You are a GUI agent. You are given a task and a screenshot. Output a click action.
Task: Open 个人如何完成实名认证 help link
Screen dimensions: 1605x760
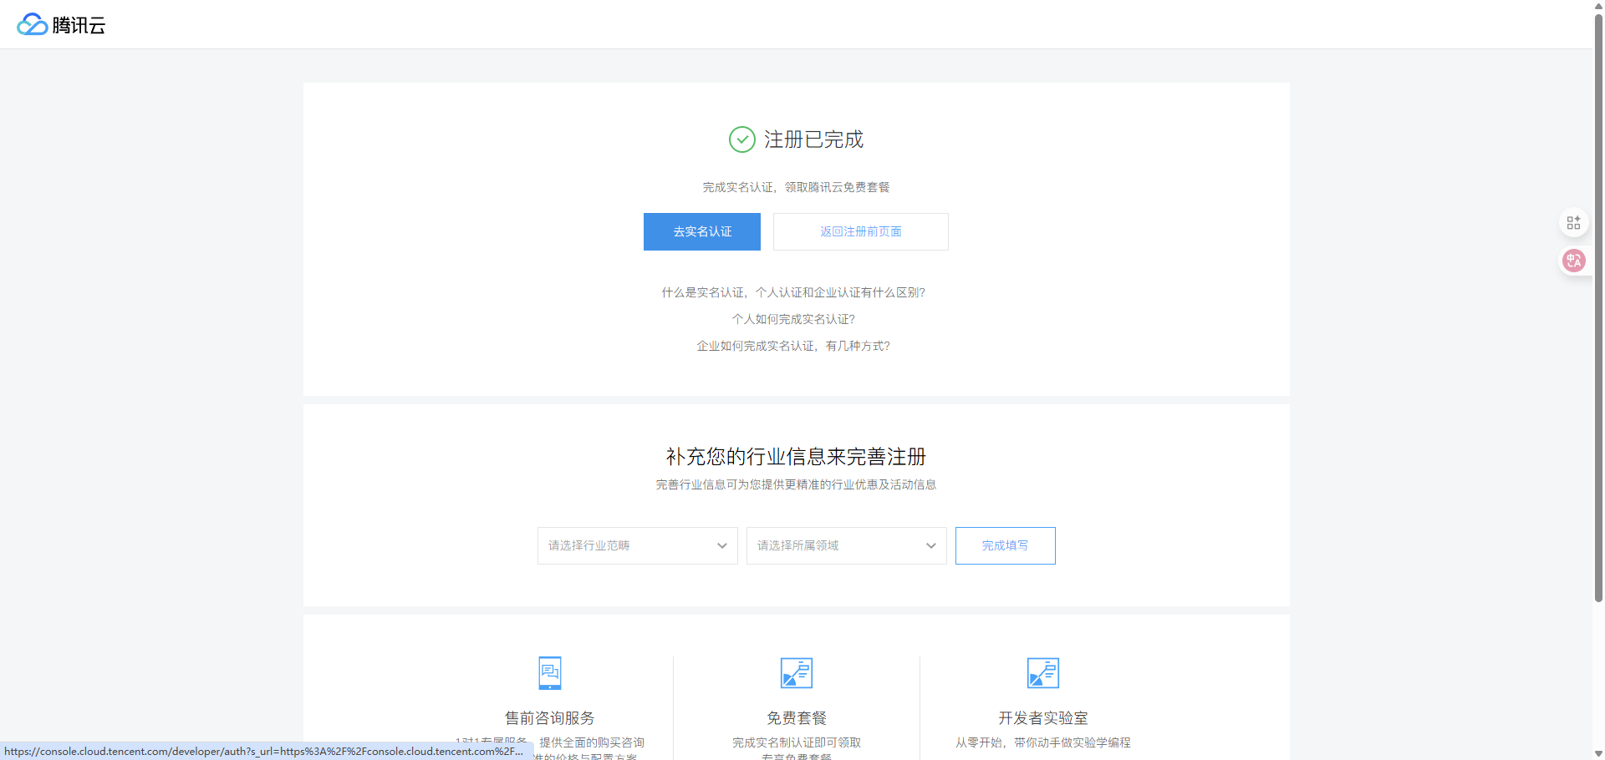pyautogui.click(x=793, y=319)
